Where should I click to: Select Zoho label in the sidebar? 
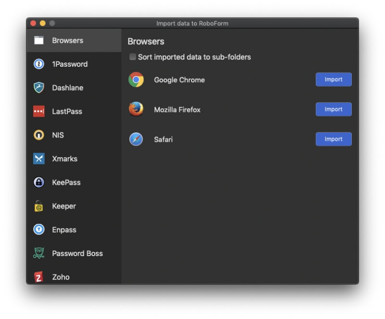pyautogui.click(x=61, y=277)
